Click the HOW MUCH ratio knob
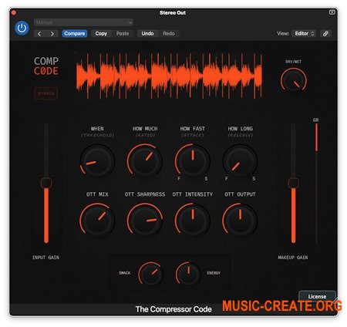 click(x=145, y=160)
